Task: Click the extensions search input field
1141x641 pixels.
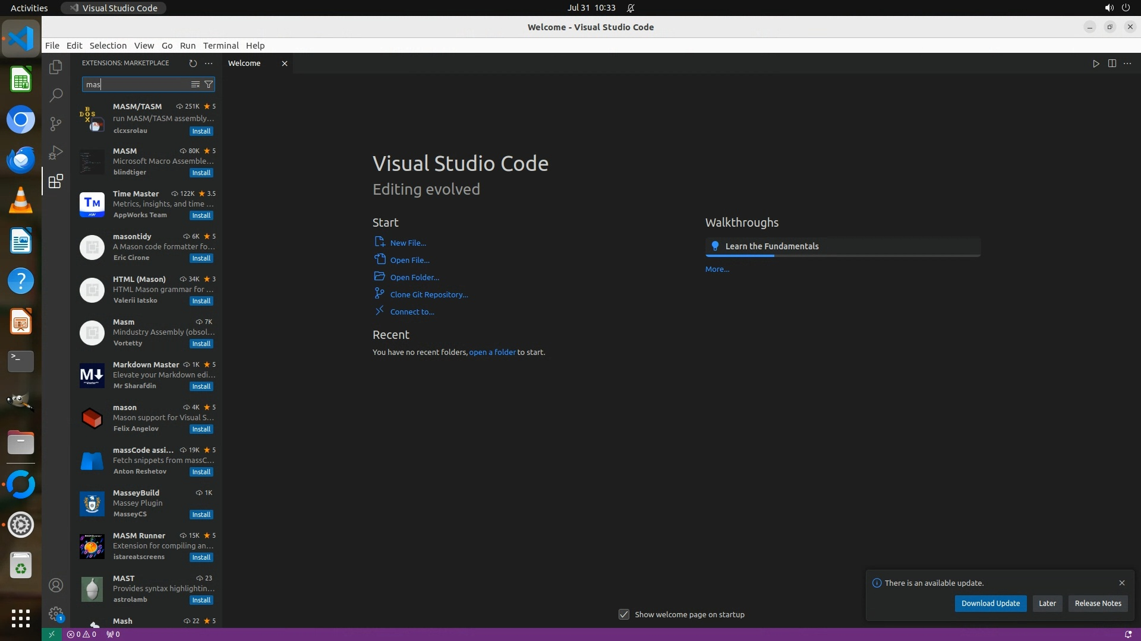Action: click(137, 84)
